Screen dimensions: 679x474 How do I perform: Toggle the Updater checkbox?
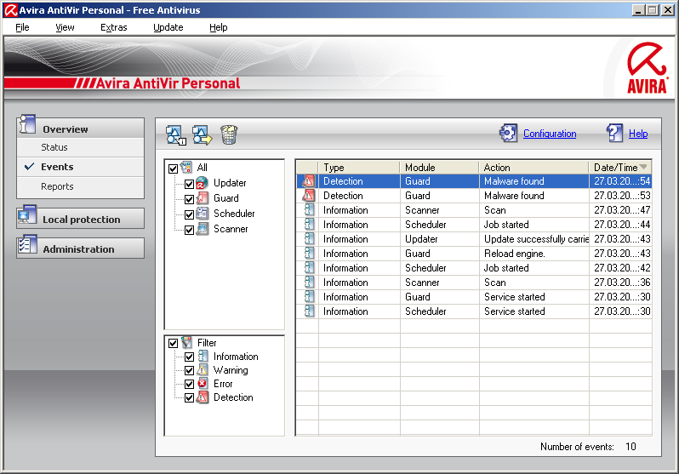coord(189,184)
